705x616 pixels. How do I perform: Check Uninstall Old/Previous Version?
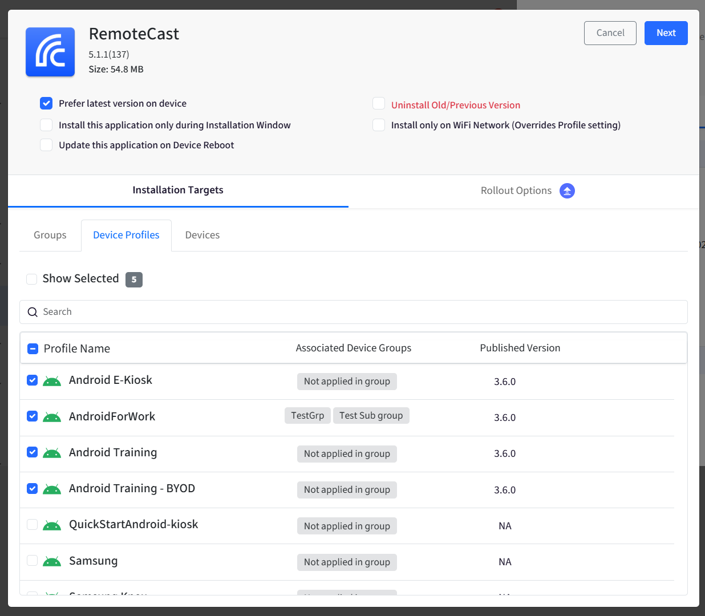(x=379, y=103)
